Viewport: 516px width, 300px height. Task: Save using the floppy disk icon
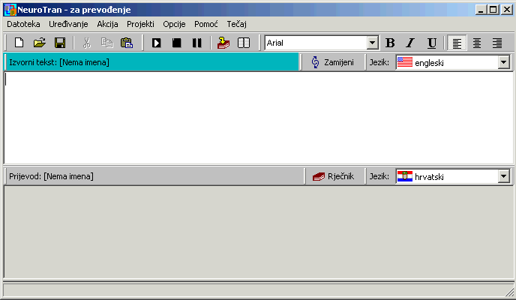coord(60,43)
